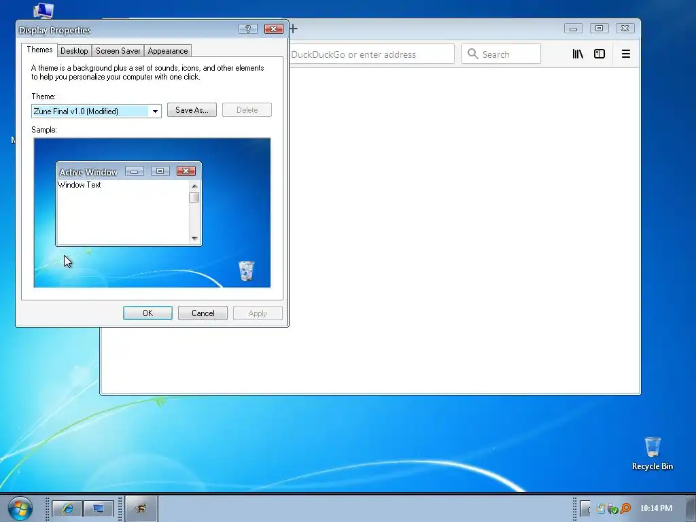Viewport: 696px width, 522px height.
Task: Click the greyed-out Delete button
Action: tap(247, 110)
